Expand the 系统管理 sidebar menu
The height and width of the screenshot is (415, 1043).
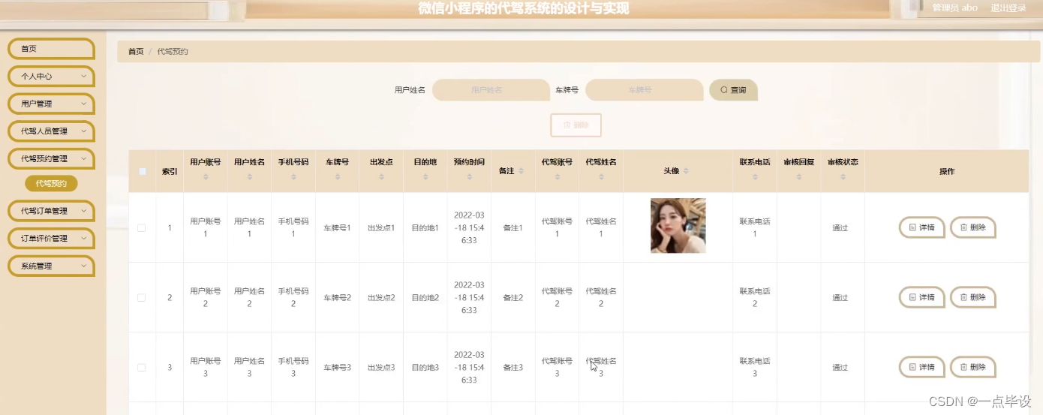[52, 266]
